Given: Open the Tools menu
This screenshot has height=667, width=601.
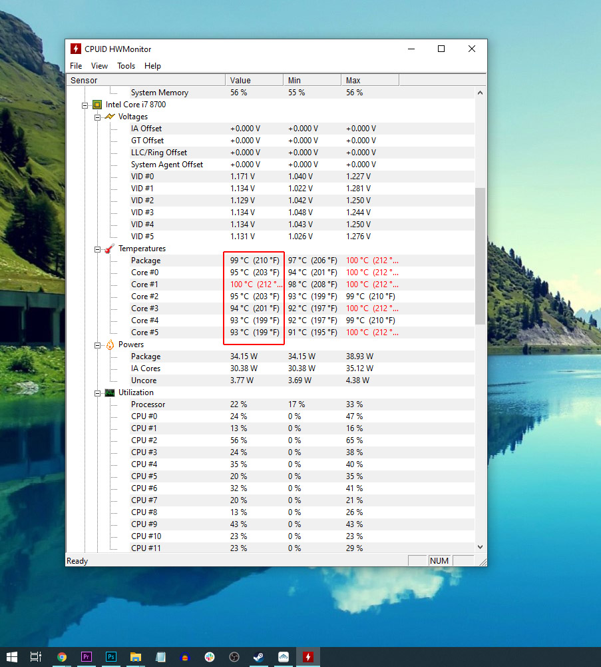Looking at the screenshot, I should tap(126, 66).
